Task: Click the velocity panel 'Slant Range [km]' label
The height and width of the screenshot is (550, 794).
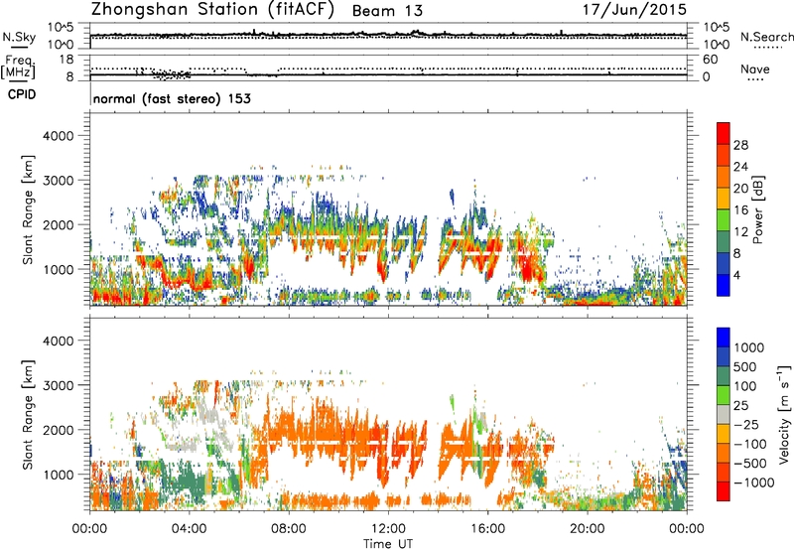Action: click(28, 415)
